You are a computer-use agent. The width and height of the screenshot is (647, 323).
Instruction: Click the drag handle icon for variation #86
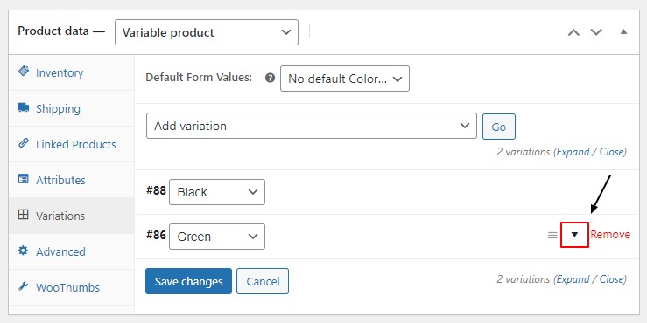coord(552,236)
